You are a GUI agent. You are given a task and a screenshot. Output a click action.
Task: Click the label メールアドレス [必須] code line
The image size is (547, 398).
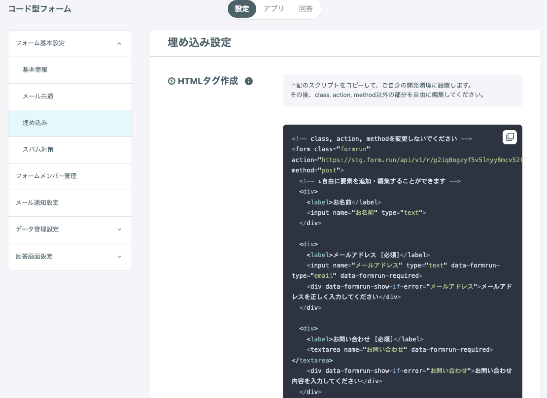point(368,255)
